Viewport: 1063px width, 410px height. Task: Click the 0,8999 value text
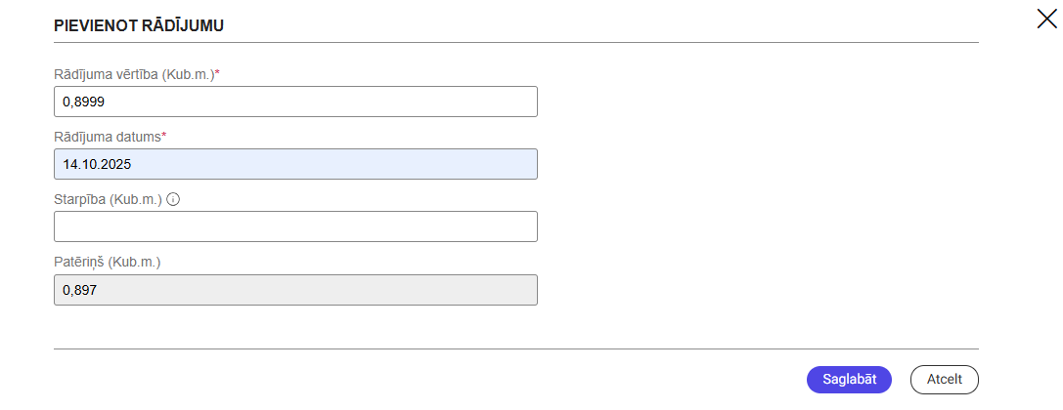pyautogui.click(x=83, y=102)
